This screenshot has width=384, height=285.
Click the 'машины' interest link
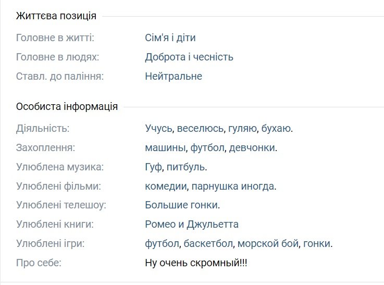[165, 147]
